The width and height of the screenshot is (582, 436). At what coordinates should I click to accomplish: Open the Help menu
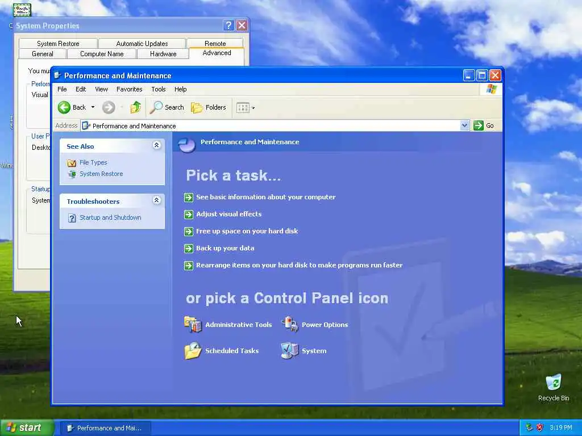point(180,89)
